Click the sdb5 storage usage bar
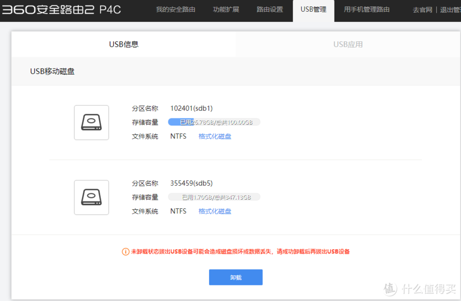461x301 pixels. tap(214, 197)
